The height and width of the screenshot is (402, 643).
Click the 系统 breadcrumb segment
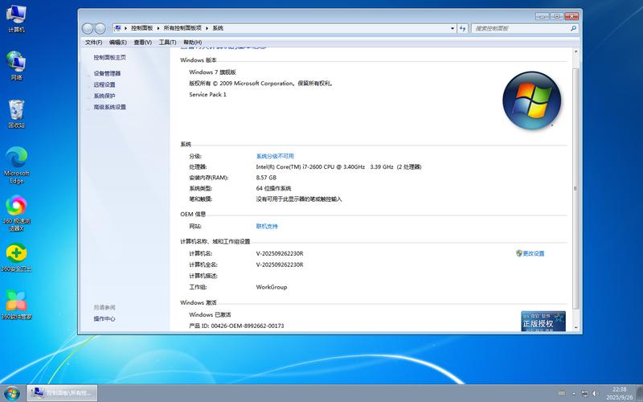(218, 28)
